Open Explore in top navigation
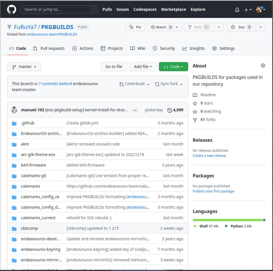 point(198,10)
